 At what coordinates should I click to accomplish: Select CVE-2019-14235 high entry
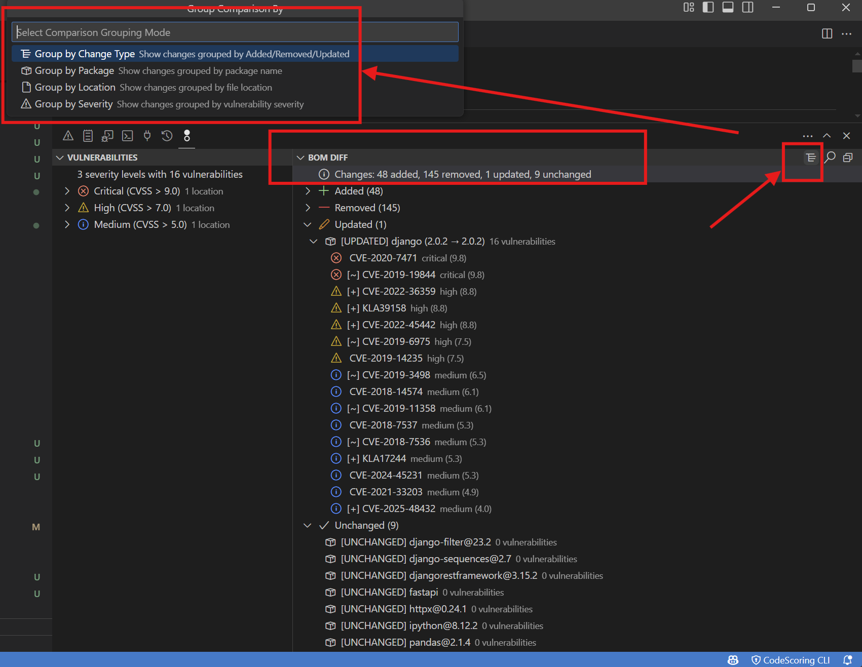(x=577, y=358)
